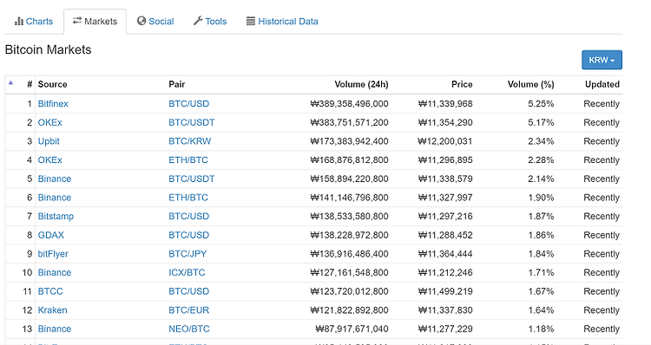Open the BTCC exchange link
651x345 pixels.
(x=50, y=291)
